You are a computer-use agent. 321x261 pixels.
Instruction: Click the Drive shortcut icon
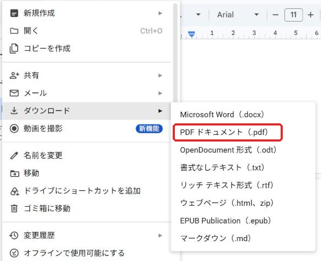[14, 191]
